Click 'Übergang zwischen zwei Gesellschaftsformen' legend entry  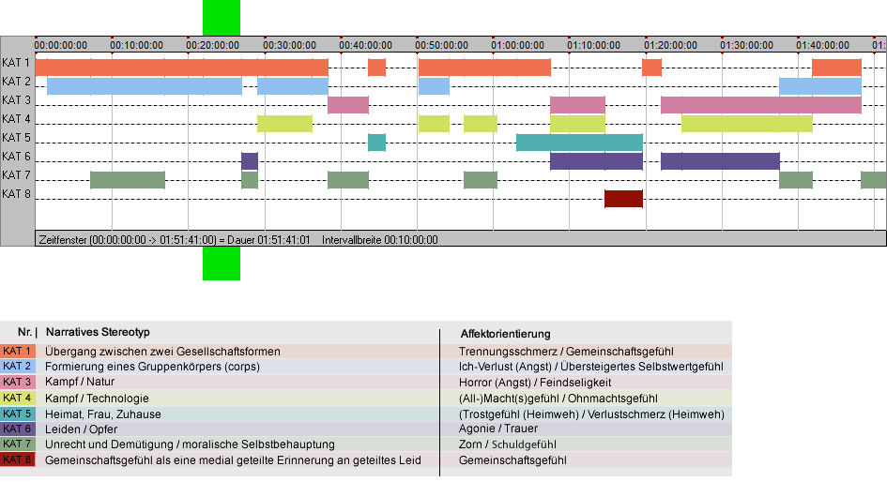point(163,351)
